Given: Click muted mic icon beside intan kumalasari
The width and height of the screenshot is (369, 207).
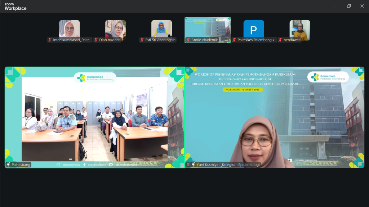Looking at the screenshot, I should coord(50,40).
